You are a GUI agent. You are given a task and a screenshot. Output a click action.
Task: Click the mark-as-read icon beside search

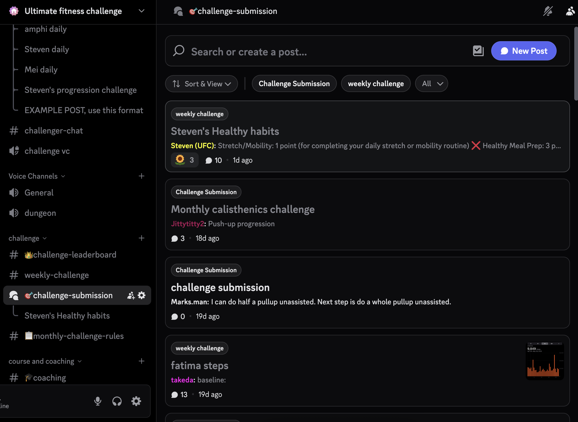[478, 51]
